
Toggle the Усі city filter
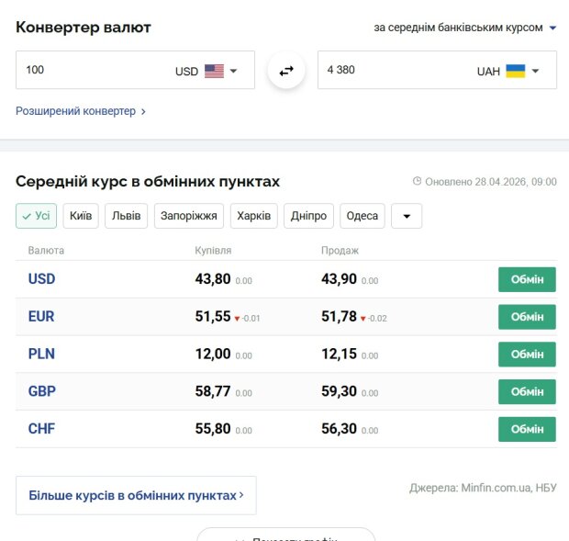36,216
